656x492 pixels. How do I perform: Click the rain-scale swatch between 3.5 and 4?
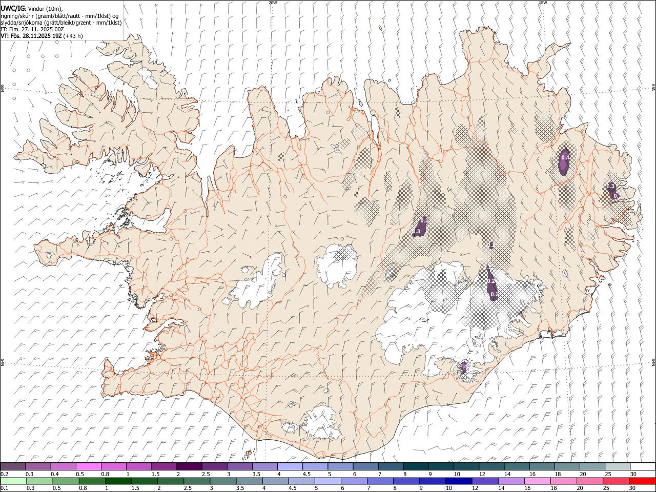(249, 481)
